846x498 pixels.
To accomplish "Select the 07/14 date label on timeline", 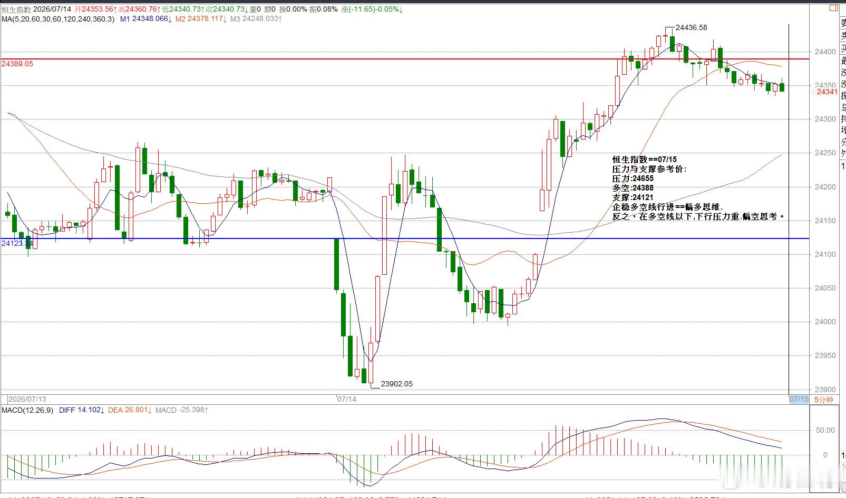I will tap(347, 399).
